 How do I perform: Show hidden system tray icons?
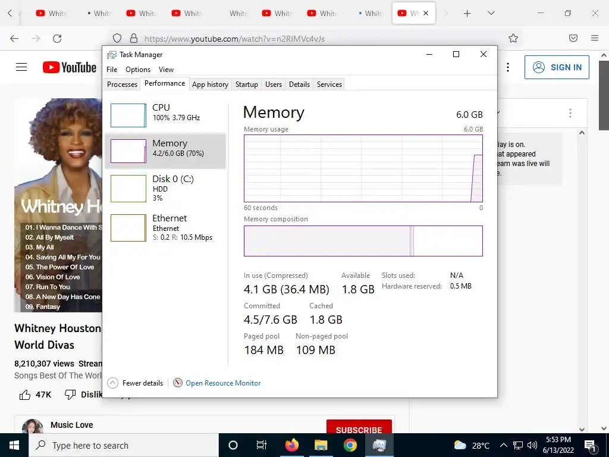pos(503,445)
